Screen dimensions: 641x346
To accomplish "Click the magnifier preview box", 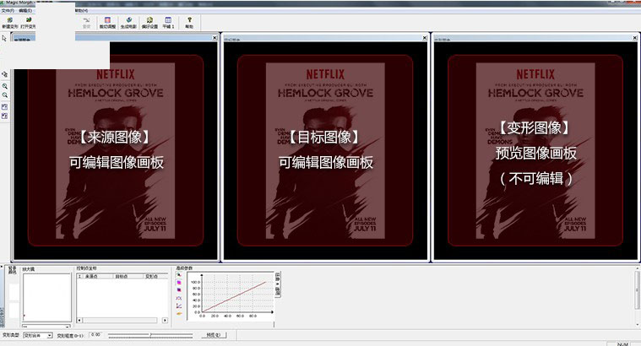I will (x=47, y=297).
